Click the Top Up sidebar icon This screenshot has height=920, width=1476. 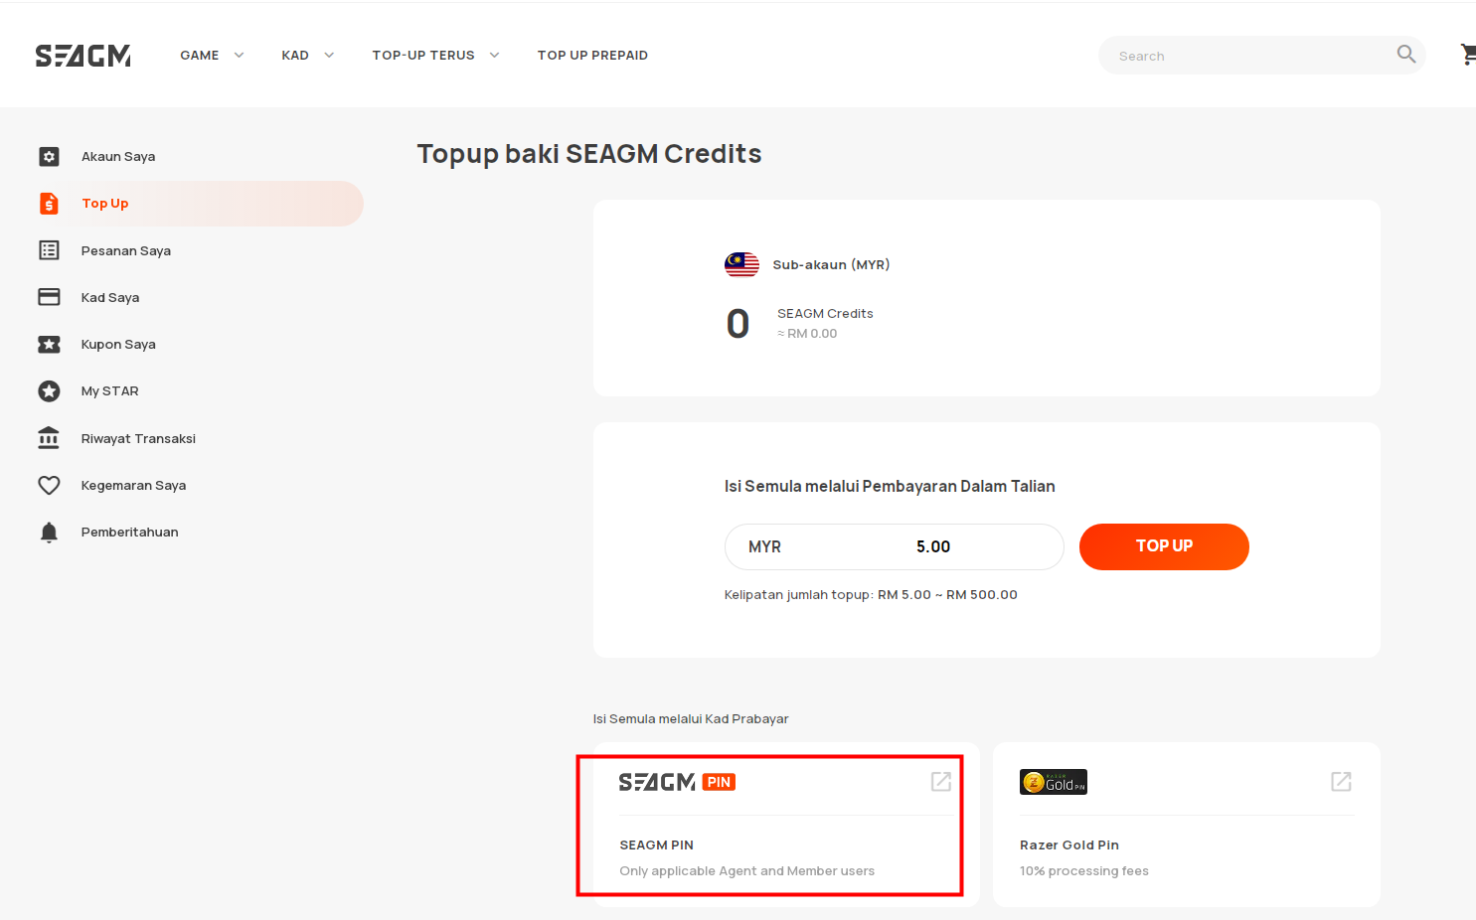pyautogui.click(x=49, y=203)
